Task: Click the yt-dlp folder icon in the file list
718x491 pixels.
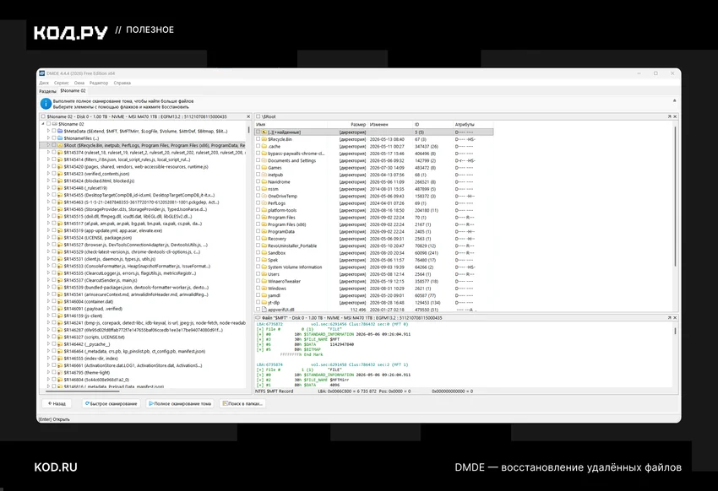Action: pyautogui.click(x=264, y=303)
